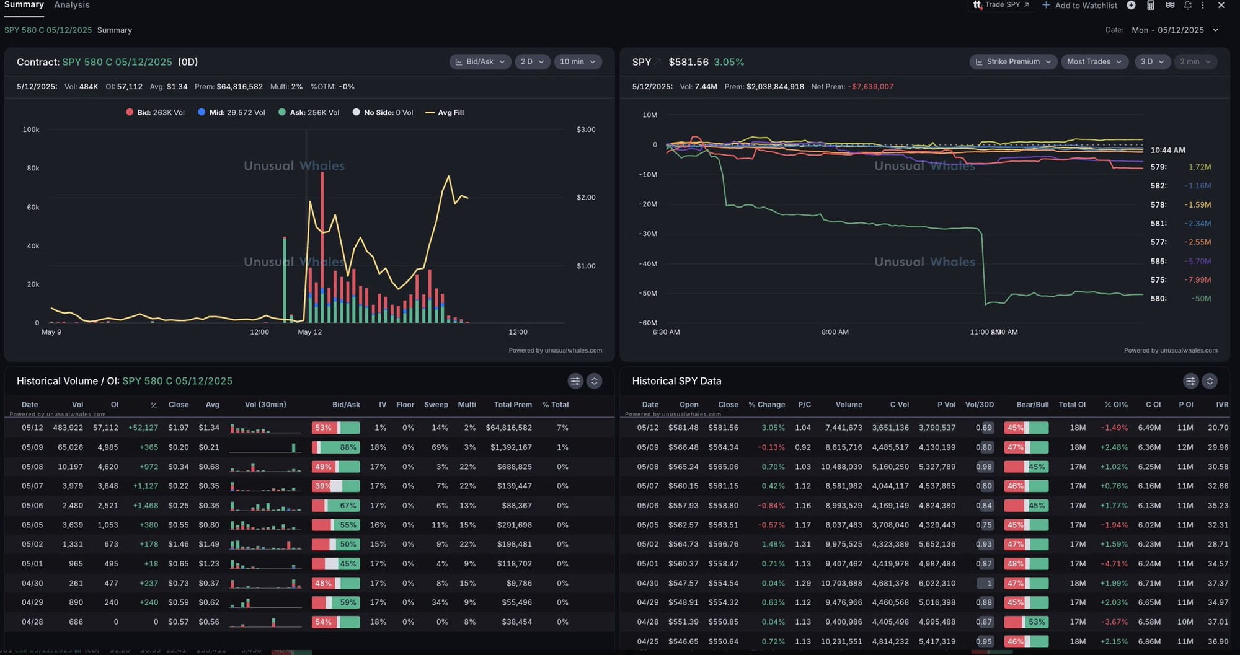
Task: Open the calculator icon in top toolbar
Action: (1150, 5)
